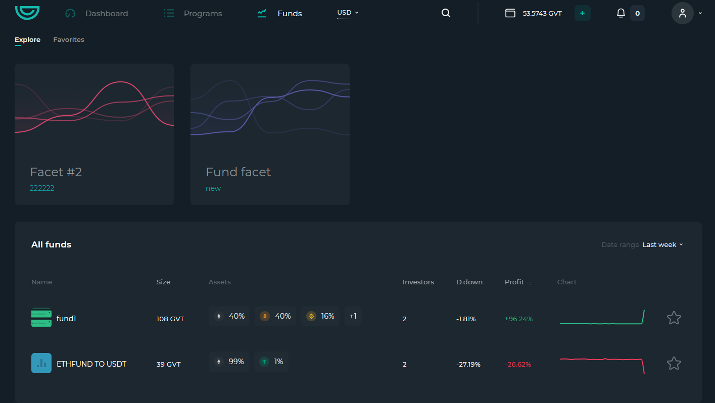Open the USD currency dropdown
The image size is (715, 403).
348,13
